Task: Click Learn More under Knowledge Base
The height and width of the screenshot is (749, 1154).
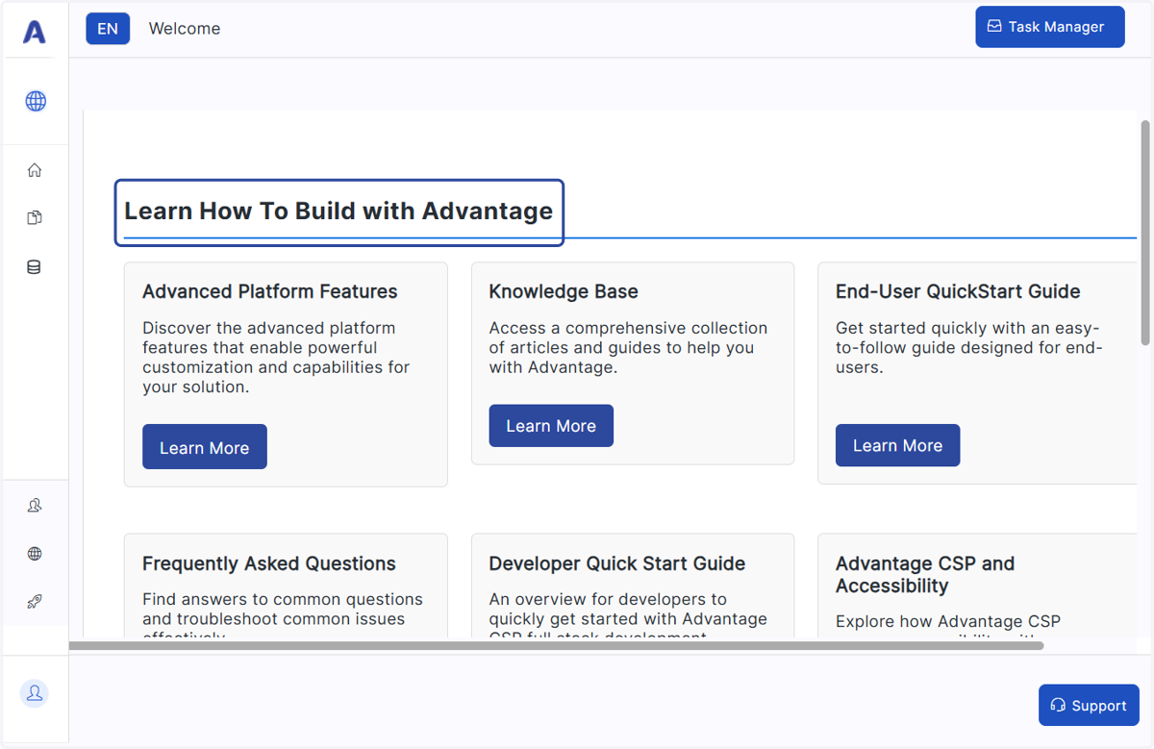Action: pyautogui.click(x=551, y=426)
